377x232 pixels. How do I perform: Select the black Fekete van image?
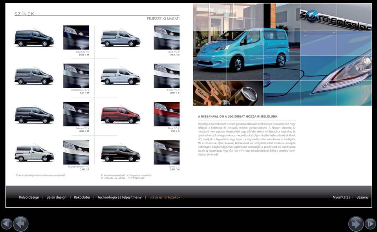[34, 115]
